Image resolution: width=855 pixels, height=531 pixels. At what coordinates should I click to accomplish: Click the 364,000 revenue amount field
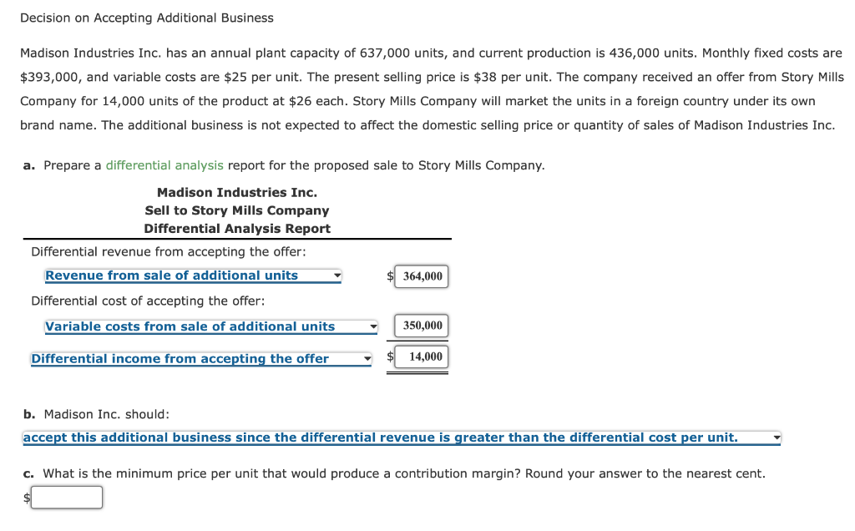[422, 276]
